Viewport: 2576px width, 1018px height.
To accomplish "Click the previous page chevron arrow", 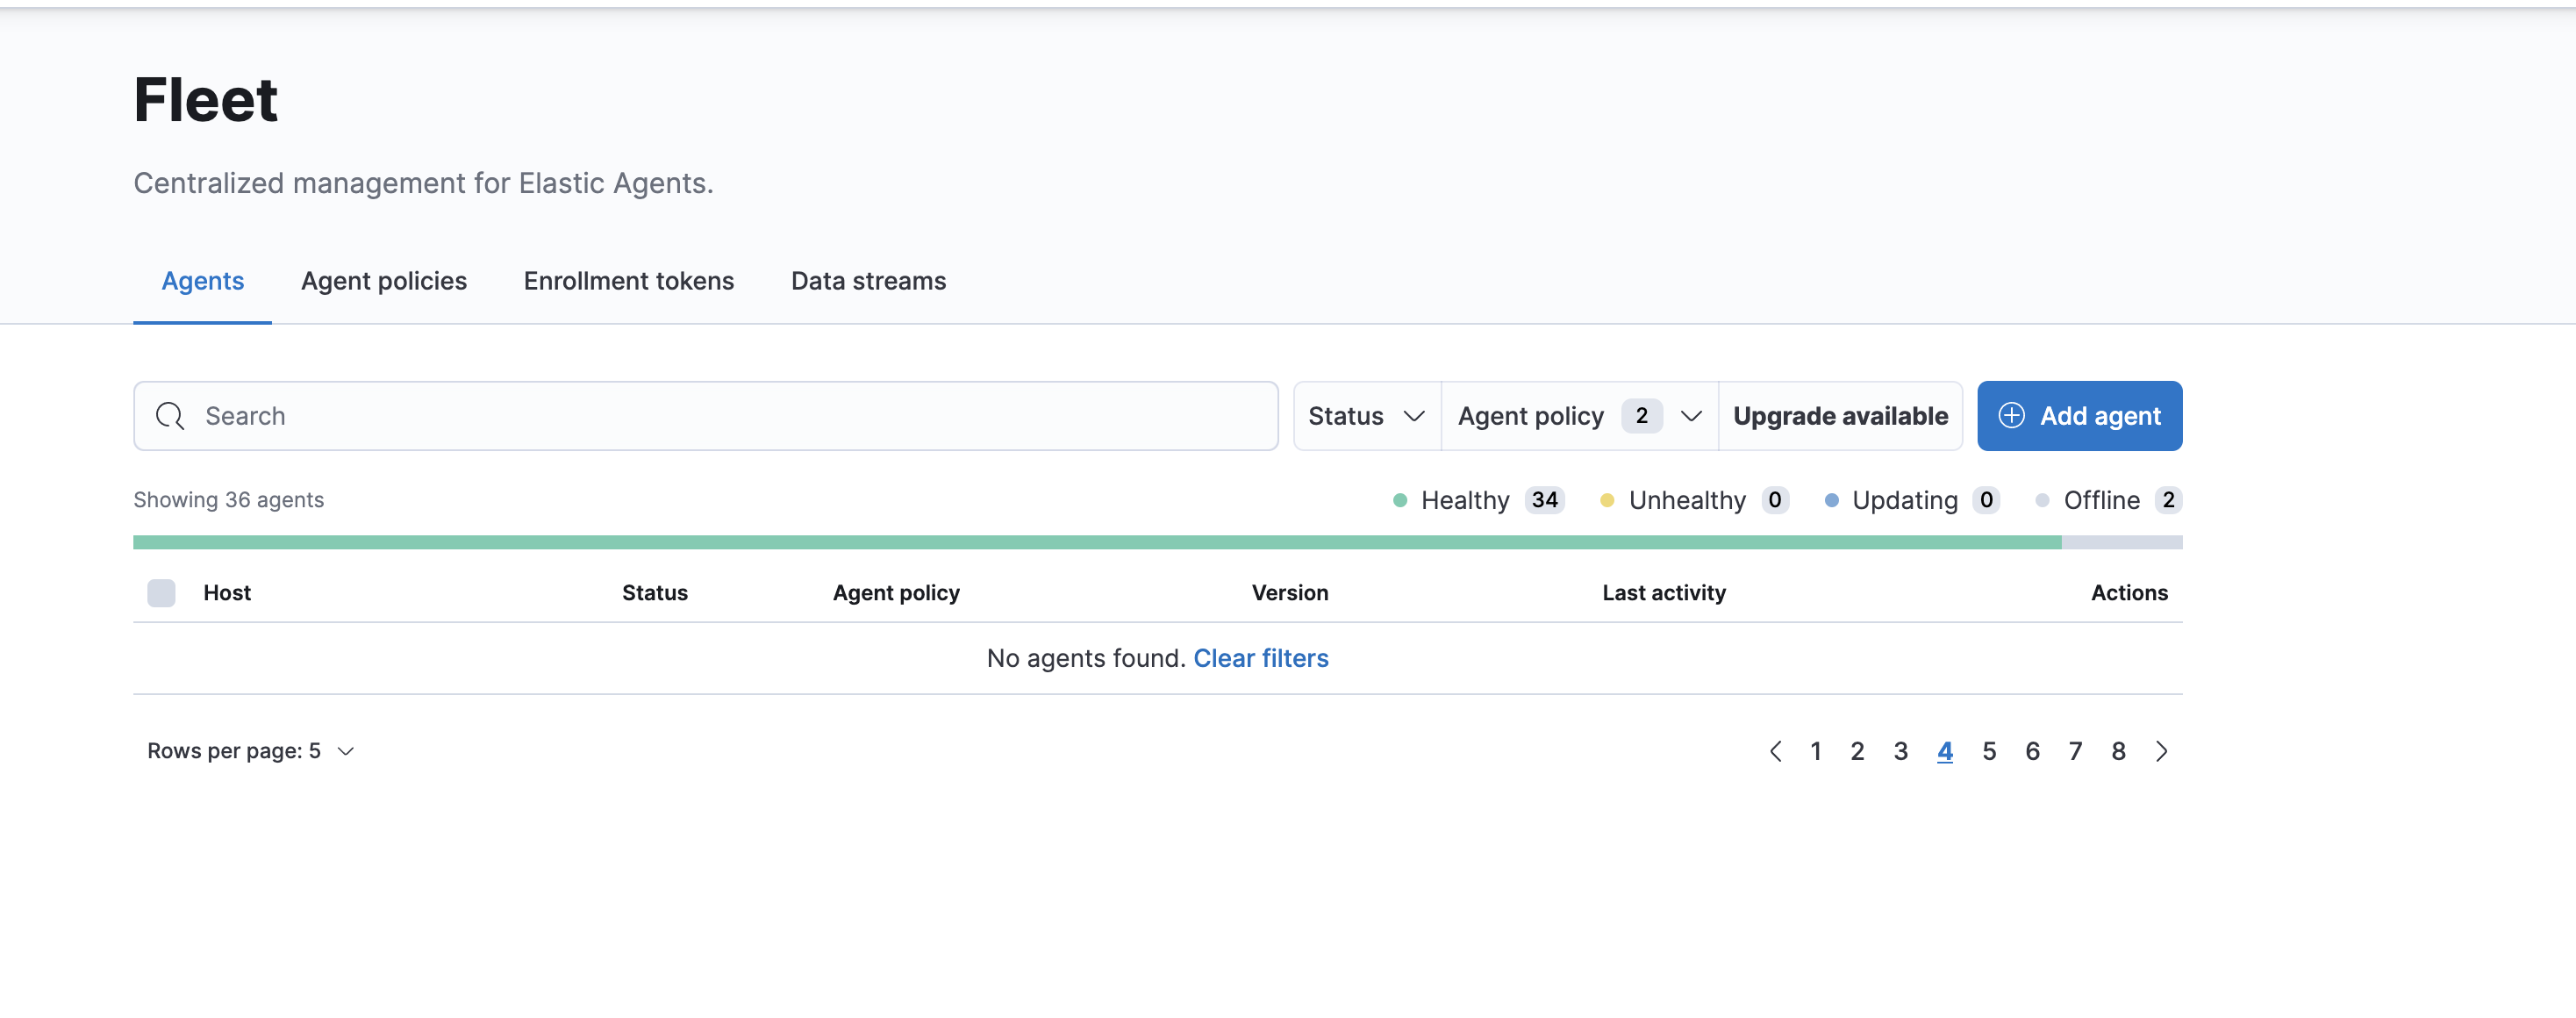I will (1777, 750).
